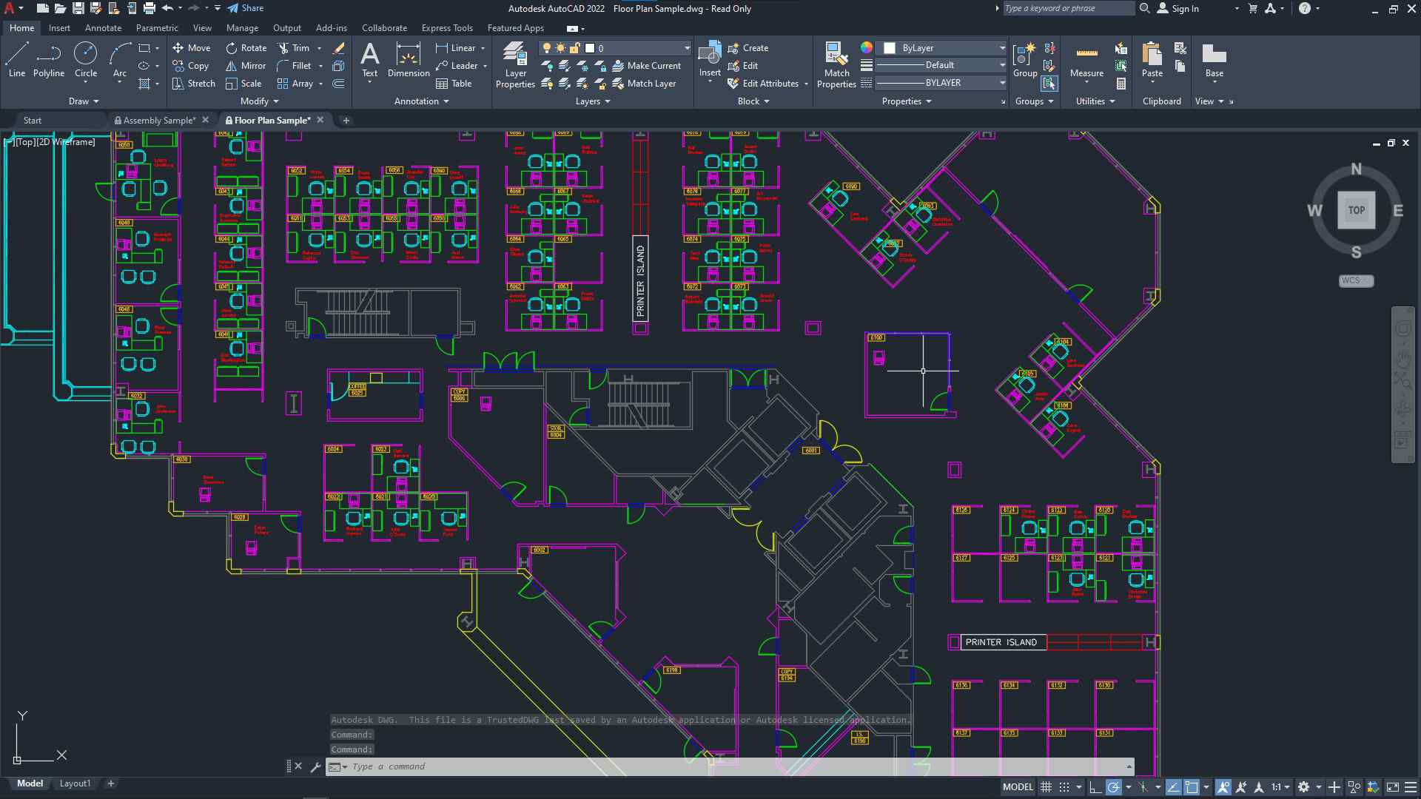The image size is (1421, 799).
Task: Switch to Assembly Sample drawing tab
Action: (x=159, y=120)
